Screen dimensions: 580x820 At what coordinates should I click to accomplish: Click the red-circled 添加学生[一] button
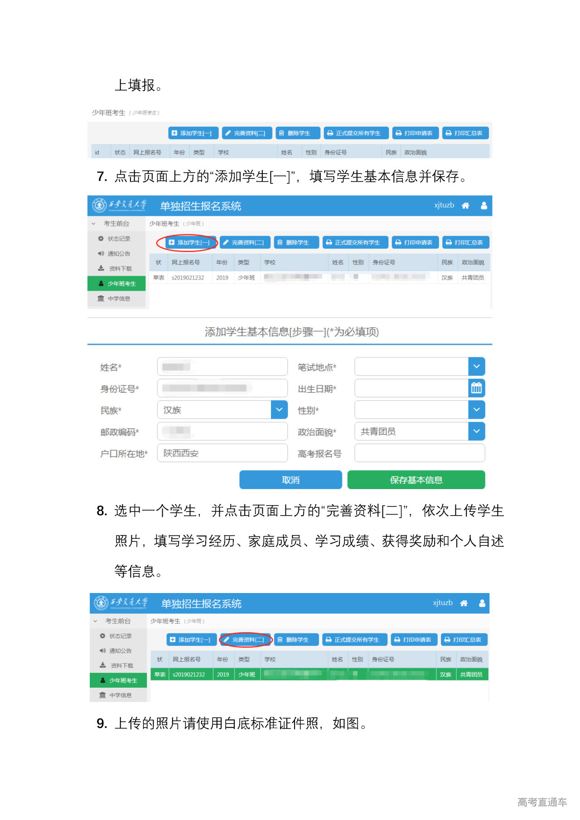click(189, 242)
